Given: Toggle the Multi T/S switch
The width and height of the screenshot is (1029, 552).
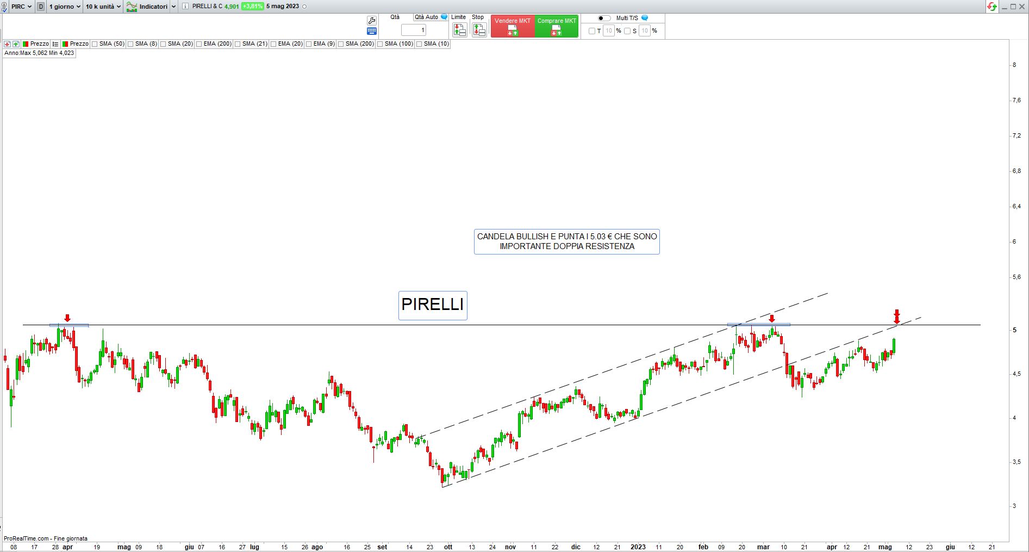Looking at the screenshot, I should coord(604,18).
